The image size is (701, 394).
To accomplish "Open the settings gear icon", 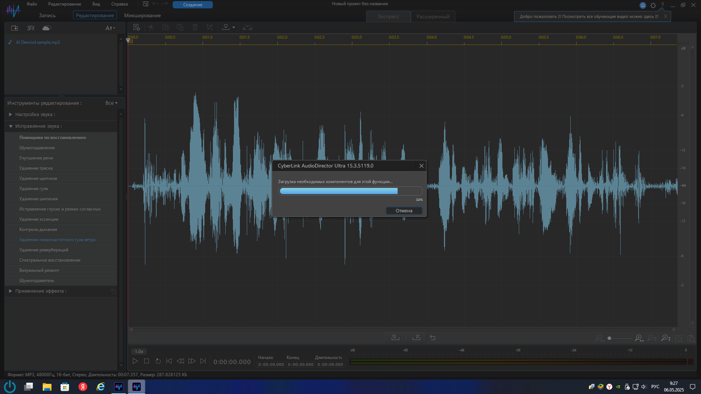I will tap(653, 5).
